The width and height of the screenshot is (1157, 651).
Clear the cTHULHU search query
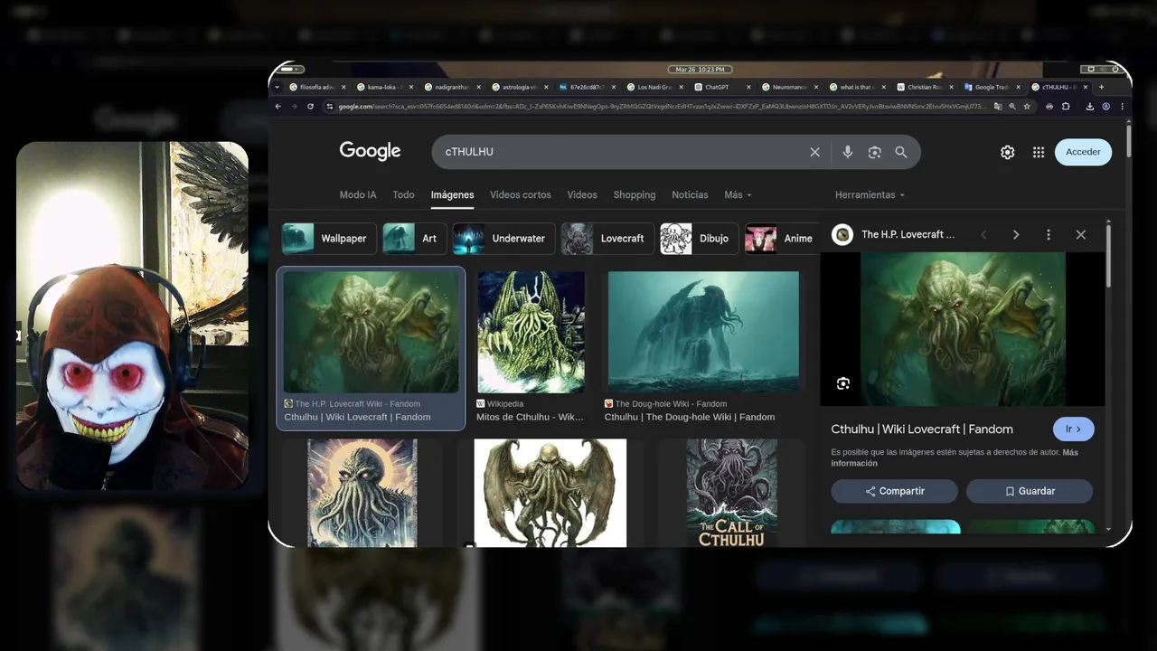[814, 152]
